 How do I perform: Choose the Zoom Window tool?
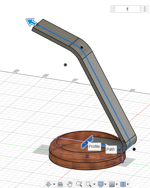click(x=89, y=184)
